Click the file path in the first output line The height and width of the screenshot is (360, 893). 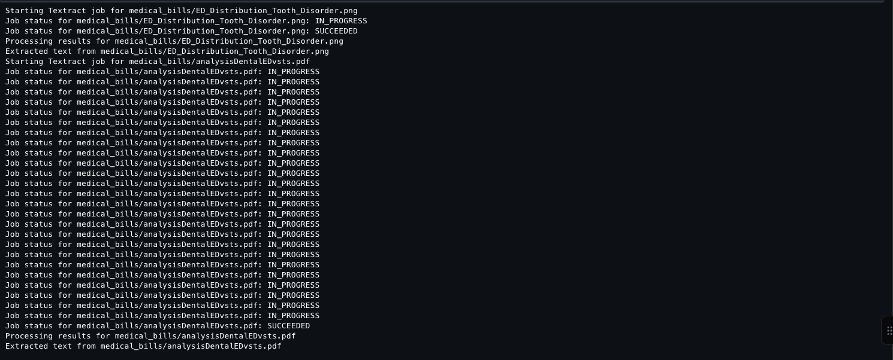[243, 11]
